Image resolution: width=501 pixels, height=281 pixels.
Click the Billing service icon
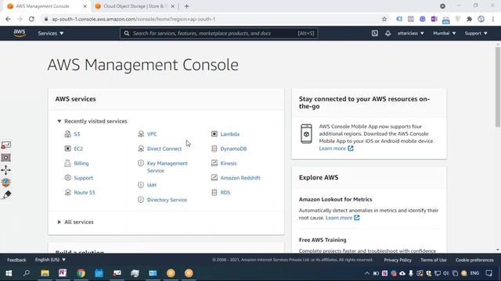(x=68, y=163)
